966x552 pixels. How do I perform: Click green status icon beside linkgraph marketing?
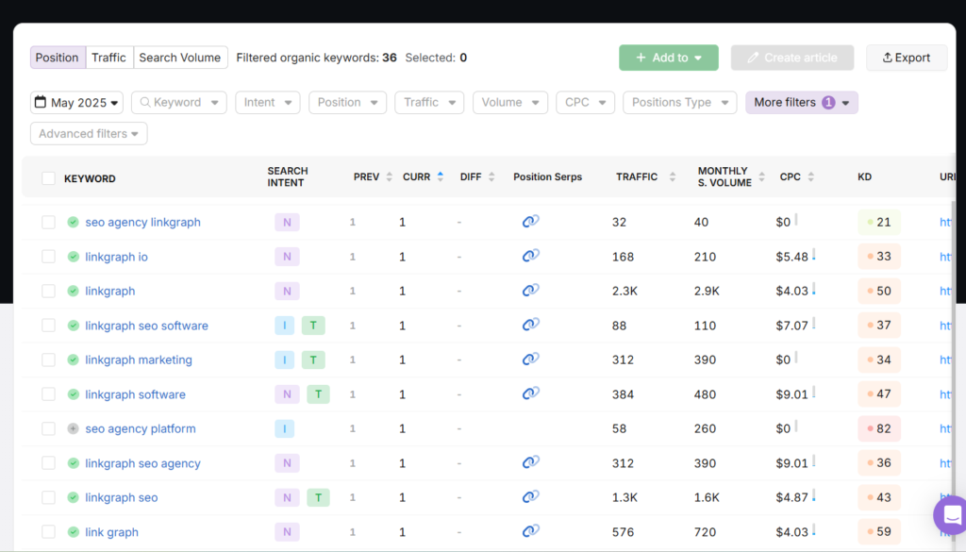[x=73, y=360]
